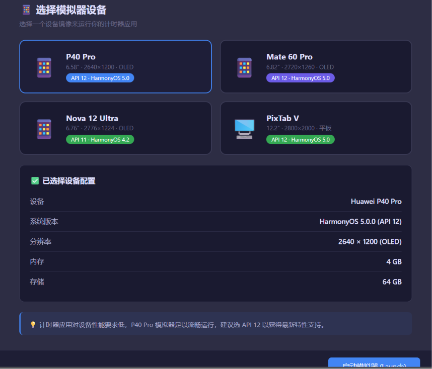
Task: Click the 系统版本 row label
Action: tap(44, 222)
